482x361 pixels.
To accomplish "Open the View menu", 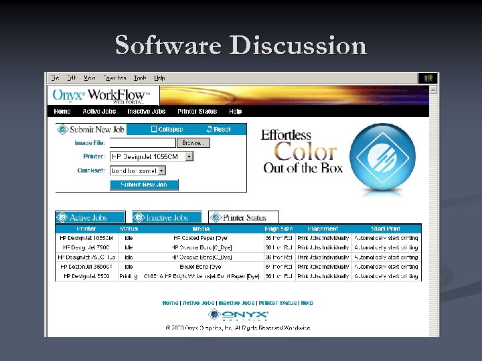I will tap(90, 78).
